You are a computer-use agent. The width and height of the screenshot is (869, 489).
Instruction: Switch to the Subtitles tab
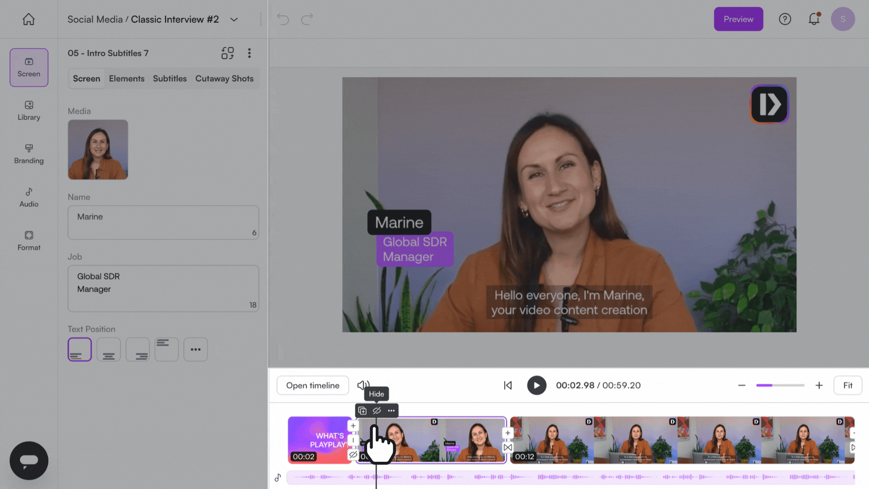(170, 78)
